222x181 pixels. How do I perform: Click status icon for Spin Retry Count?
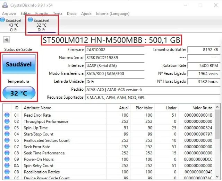pyautogui.click(x=7, y=165)
